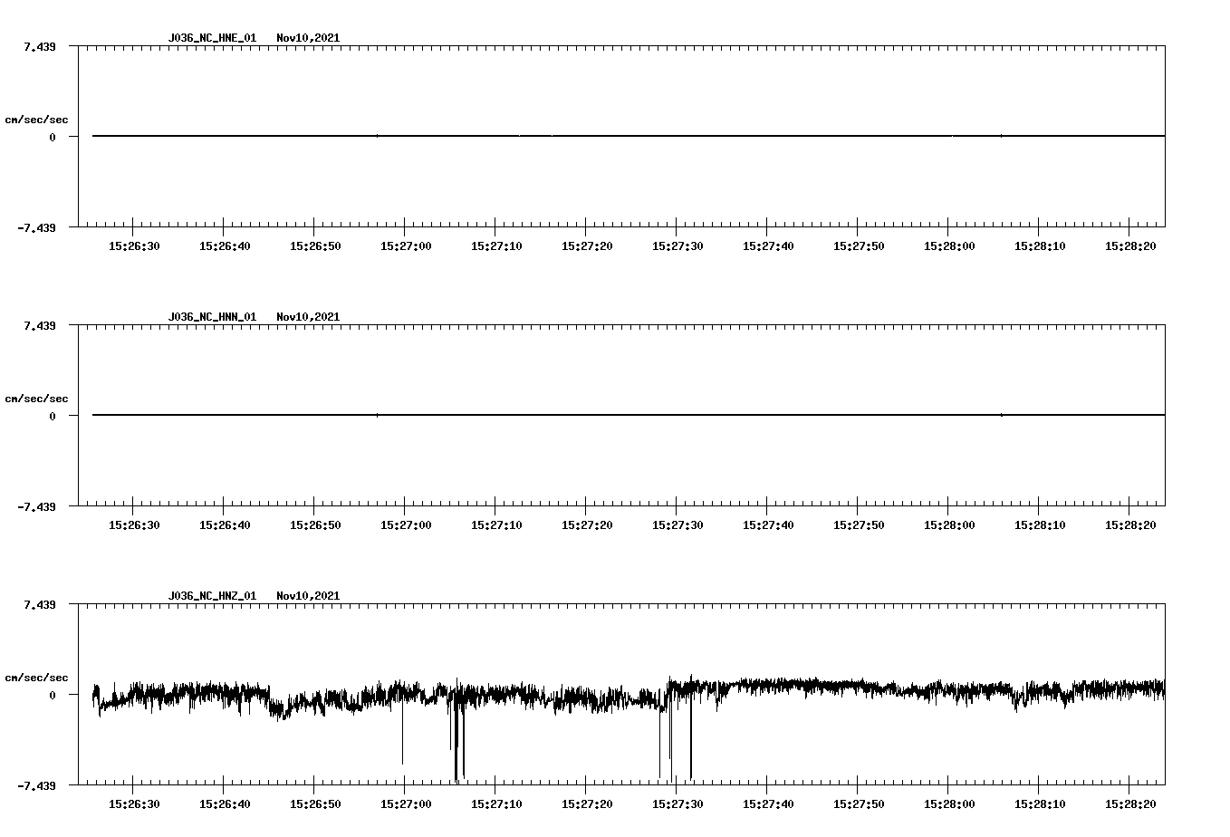Pick 15:27:10 time label under HNN plot
The image size is (1230, 837).
(496, 525)
